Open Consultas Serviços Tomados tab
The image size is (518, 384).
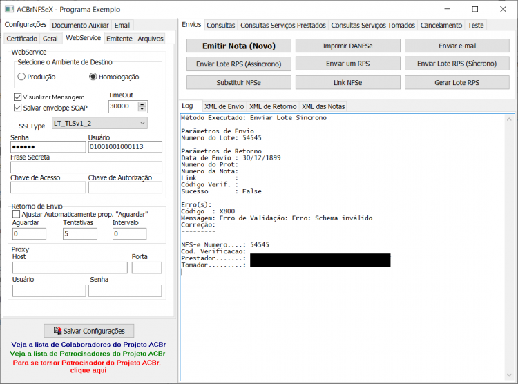[373, 26]
